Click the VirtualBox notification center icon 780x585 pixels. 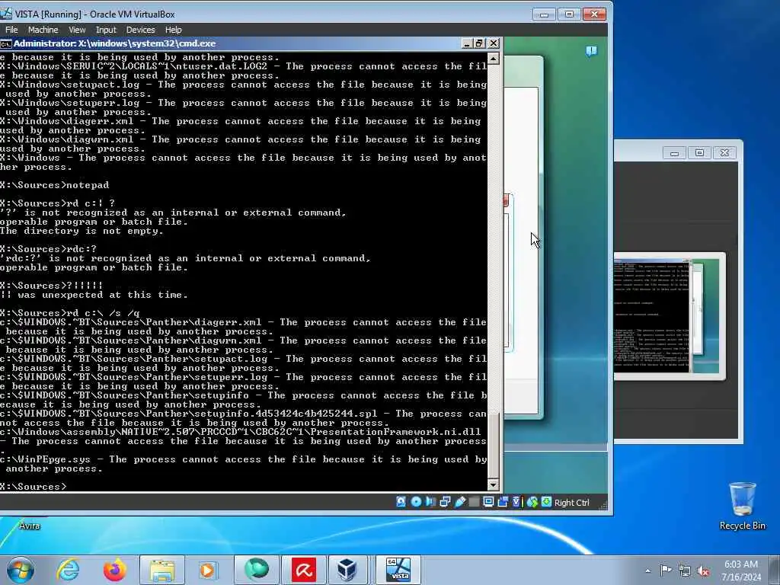(x=591, y=51)
